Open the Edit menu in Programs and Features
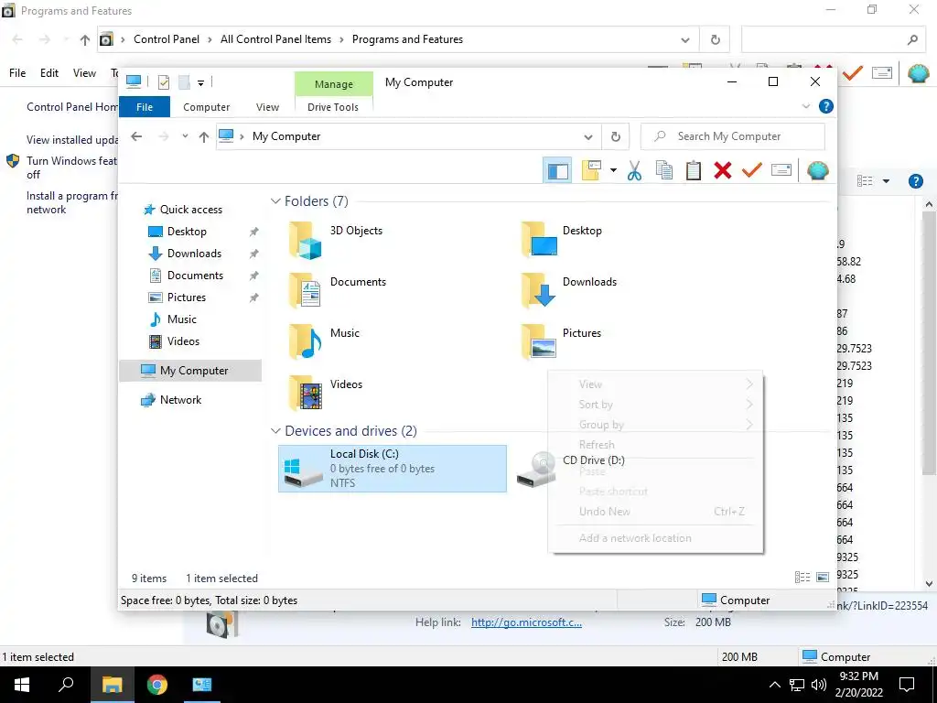This screenshot has height=703, width=937. click(49, 73)
